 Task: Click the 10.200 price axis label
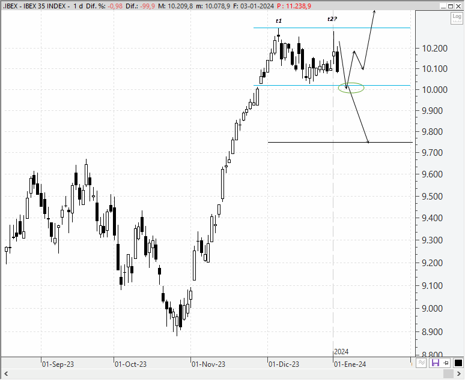coord(434,48)
